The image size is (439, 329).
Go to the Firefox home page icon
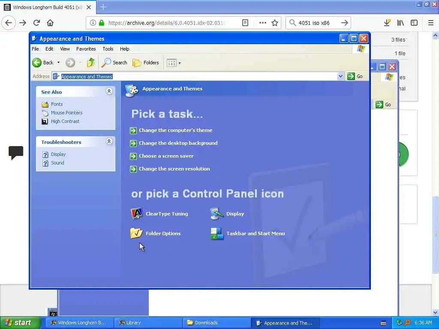50,23
